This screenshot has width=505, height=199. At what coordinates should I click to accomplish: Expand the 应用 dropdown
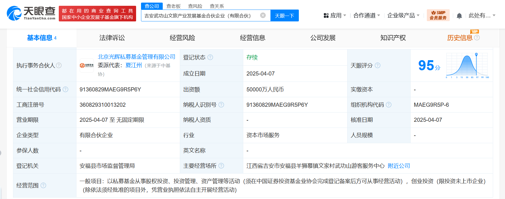pyautogui.click(x=345, y=16)
